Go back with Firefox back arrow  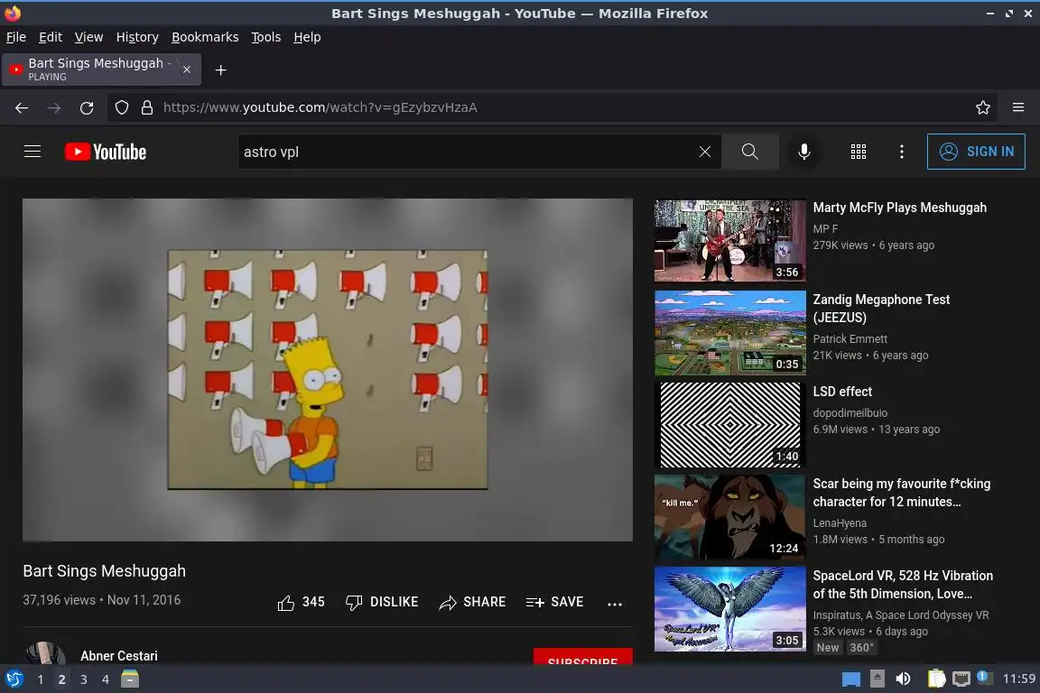click(x=22, y=107)
